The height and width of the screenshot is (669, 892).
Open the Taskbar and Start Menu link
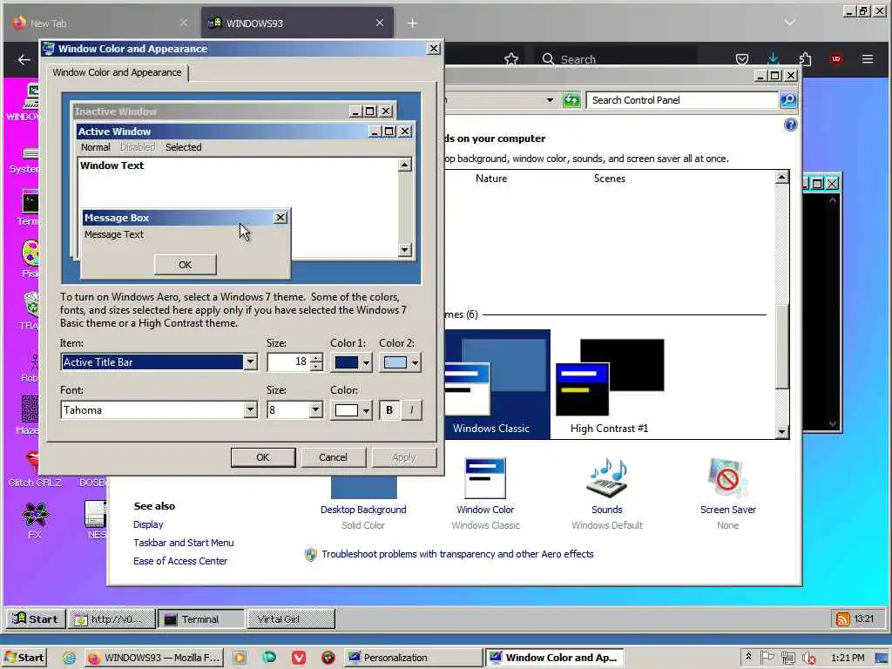point(183,543)
